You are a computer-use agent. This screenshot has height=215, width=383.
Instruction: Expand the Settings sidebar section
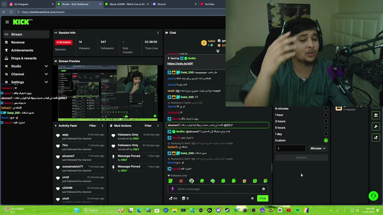pyautogui.click(x=26, y=82)
